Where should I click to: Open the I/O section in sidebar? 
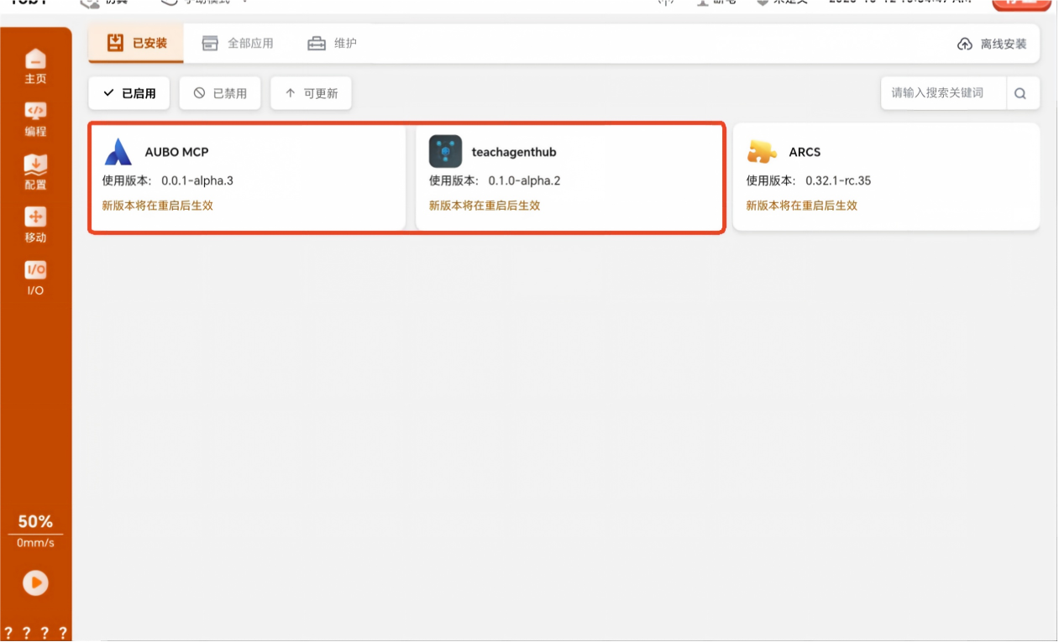[x=35, y=278]
